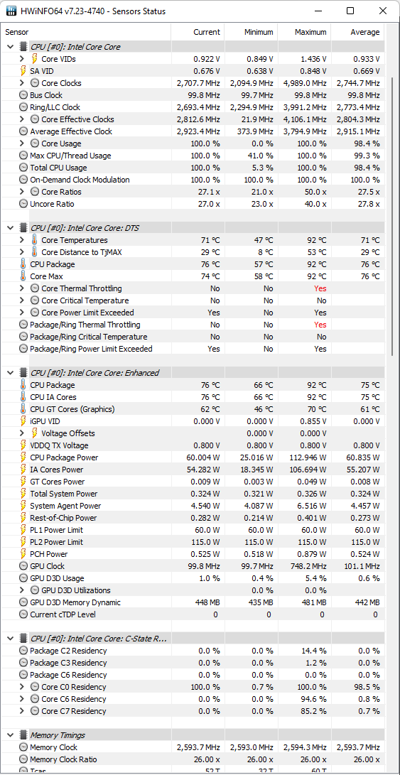
Task: Expand the Core Power Limit Exceeded row
Action: [21, 313]
